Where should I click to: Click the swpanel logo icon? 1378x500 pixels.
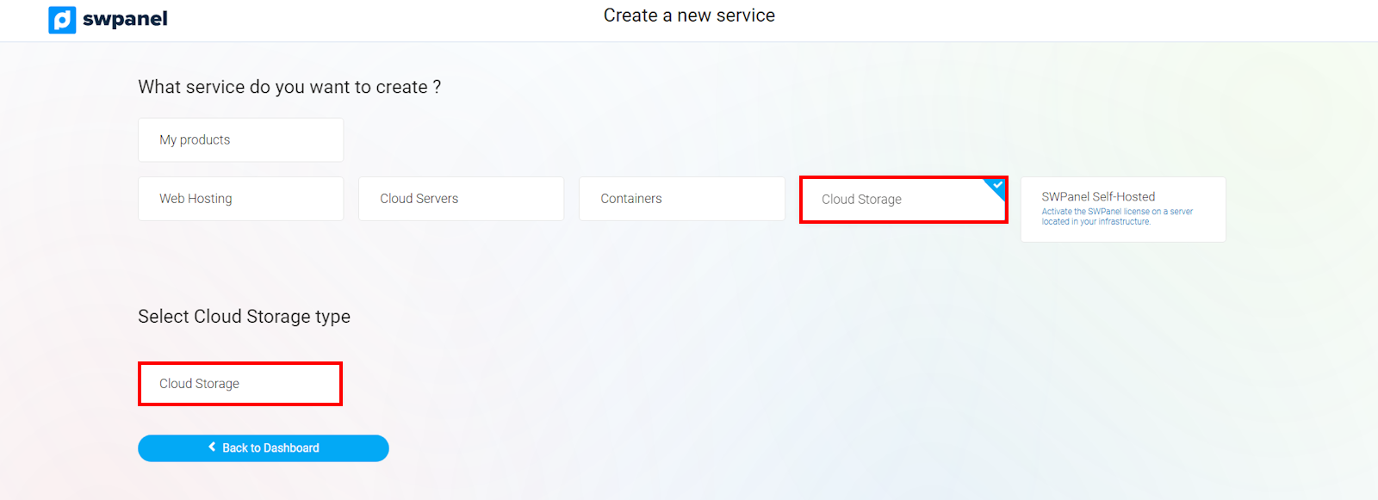pyautogui.click(x=62, y=20)
